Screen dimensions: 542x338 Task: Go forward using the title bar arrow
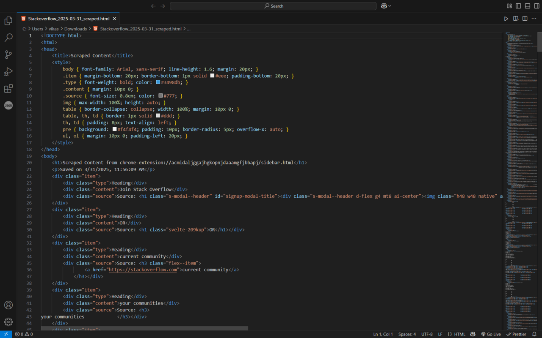(x=163, y=6)
